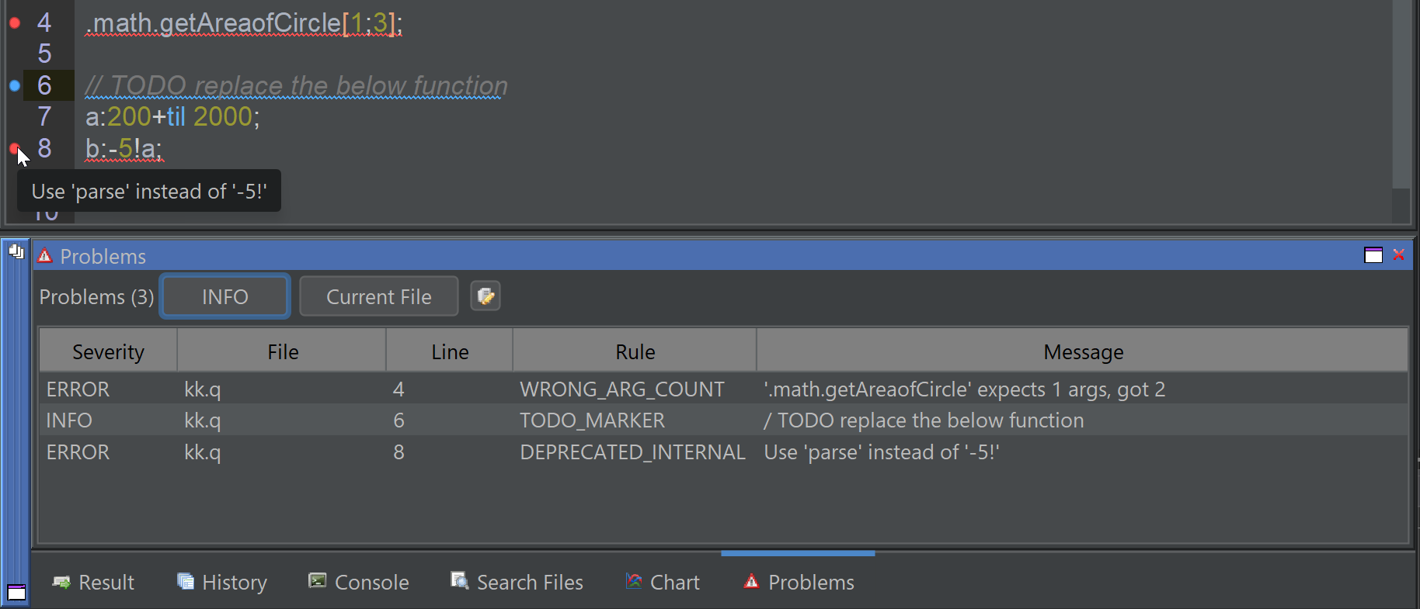
Task: Switch to the Chart tab
Action: (x=663, y=582)
